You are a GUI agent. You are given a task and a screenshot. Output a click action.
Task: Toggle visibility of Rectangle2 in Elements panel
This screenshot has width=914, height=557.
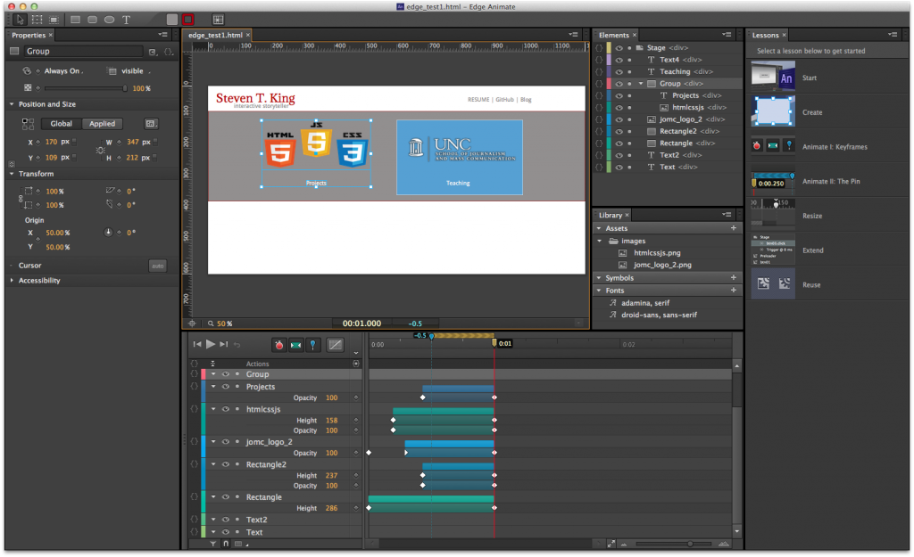click(619, 132)
